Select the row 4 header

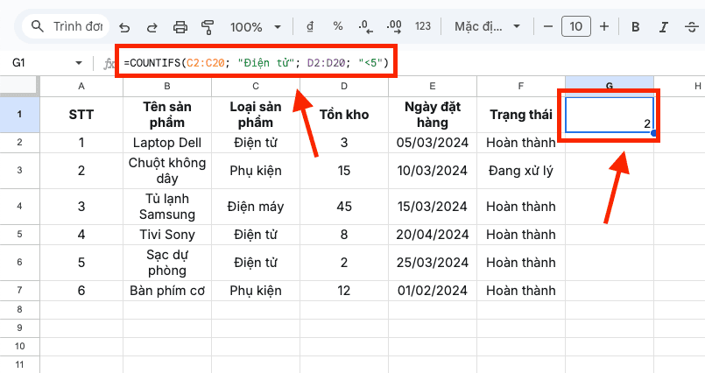19,207
